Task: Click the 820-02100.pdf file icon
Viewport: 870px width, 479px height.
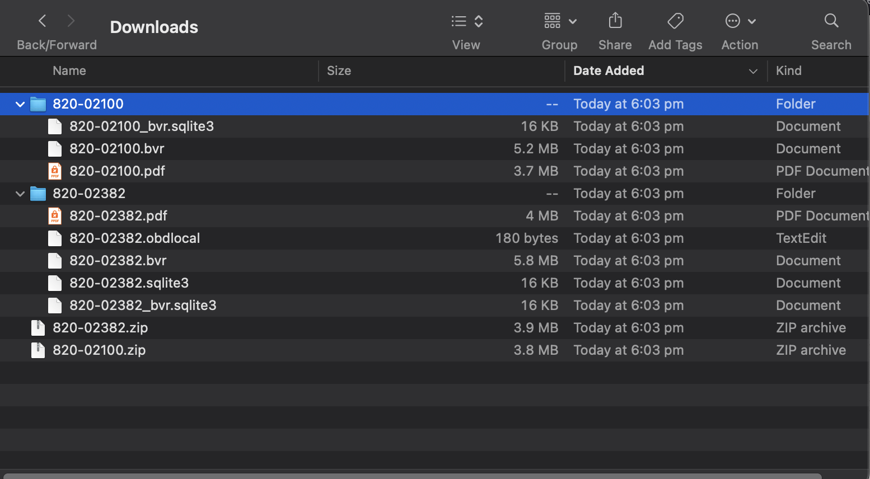Action: tap(55, 171)
